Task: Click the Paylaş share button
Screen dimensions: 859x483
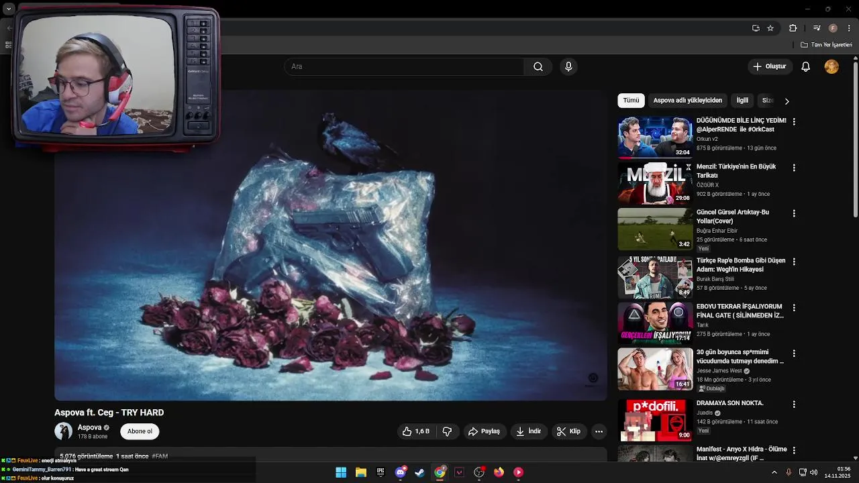Action: point(484,431)
